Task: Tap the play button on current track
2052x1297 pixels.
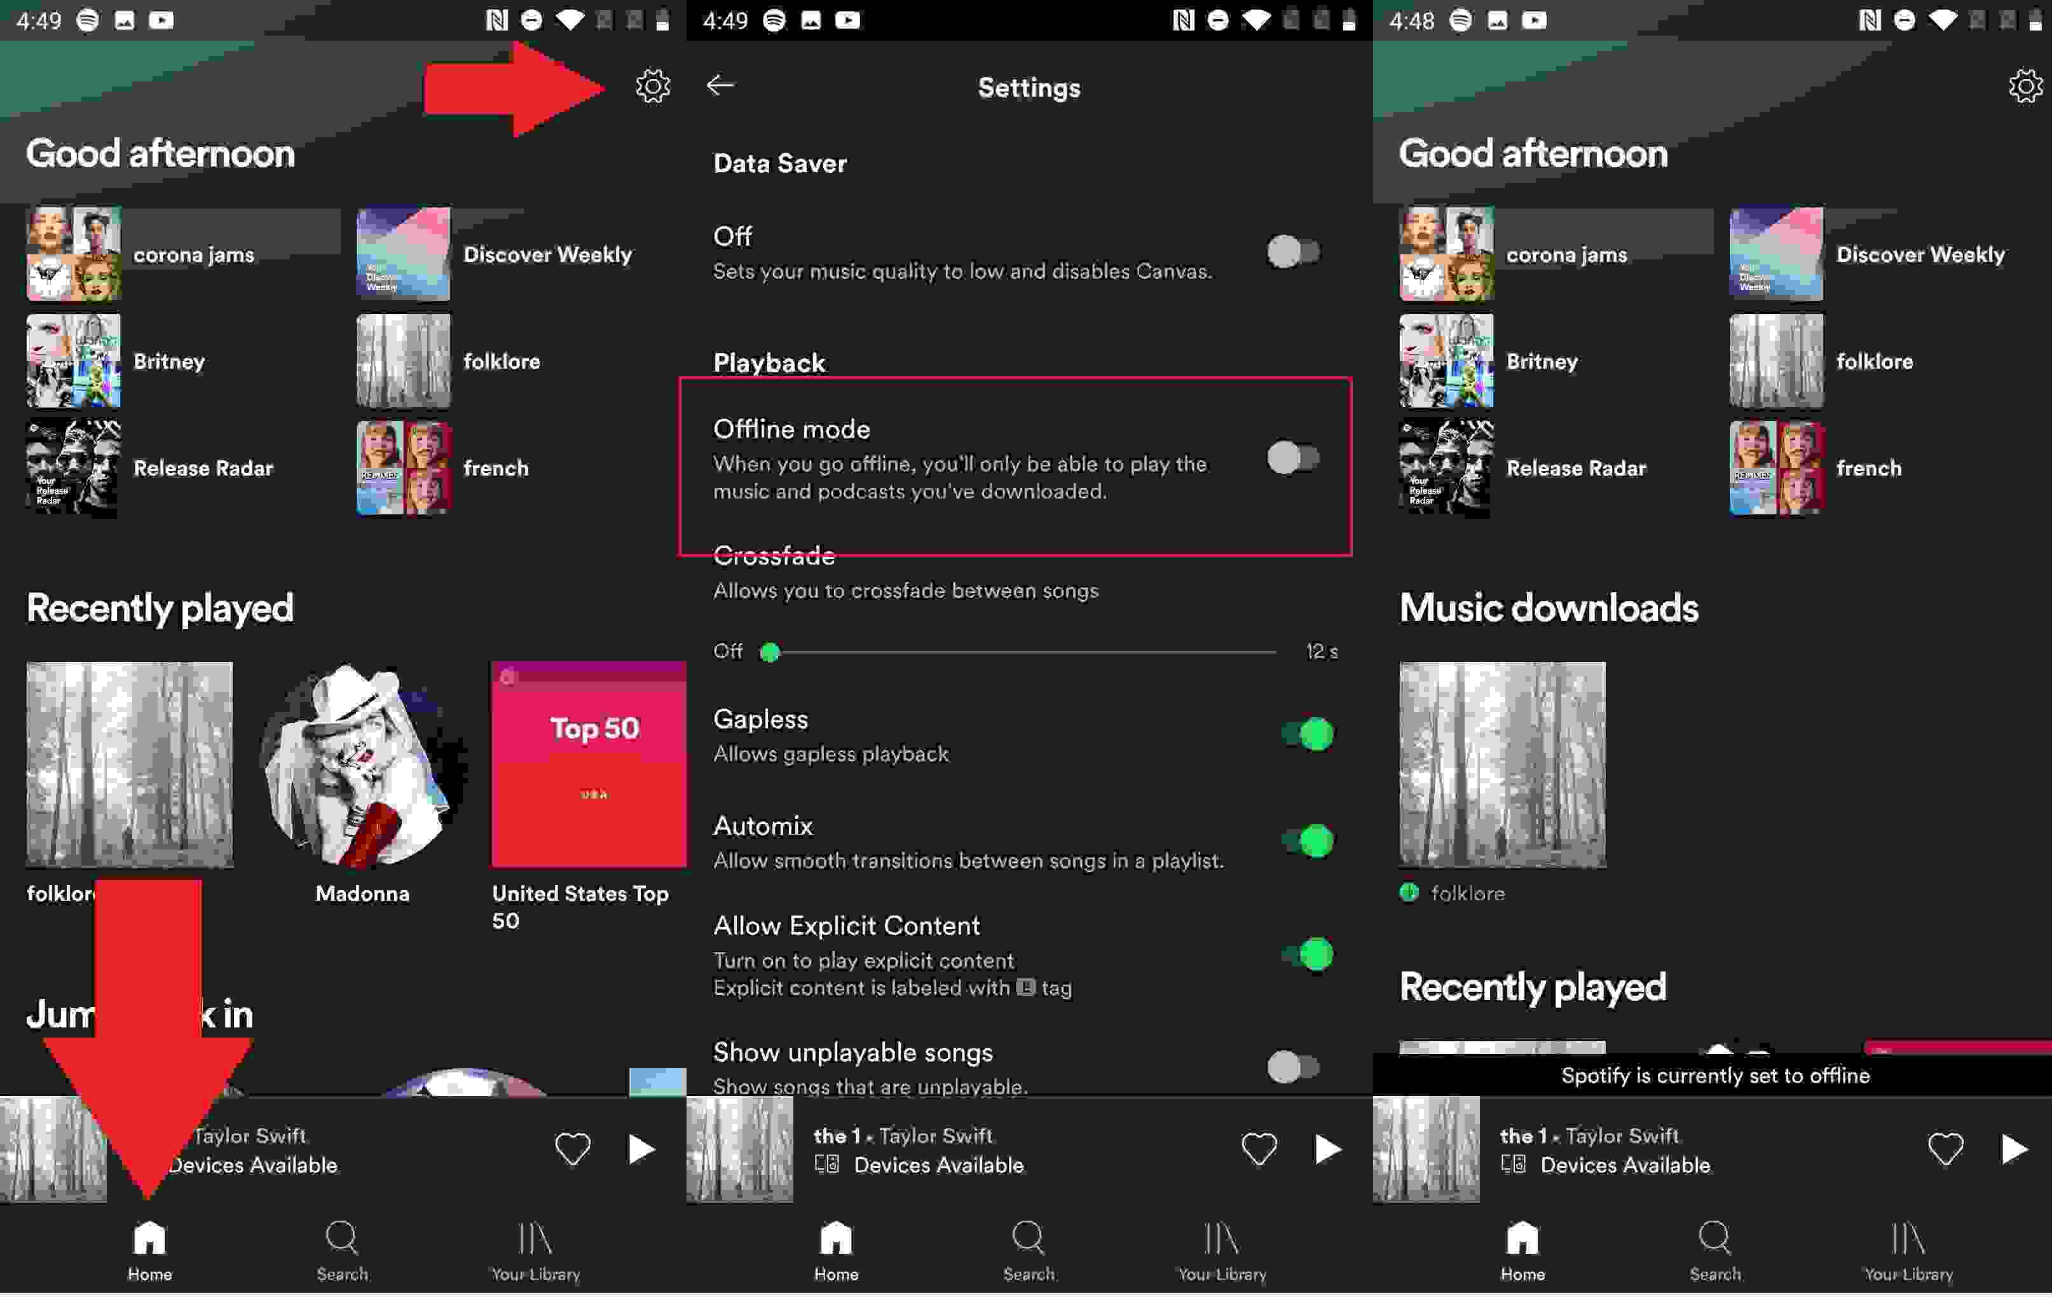Action: click(642, 1149)
